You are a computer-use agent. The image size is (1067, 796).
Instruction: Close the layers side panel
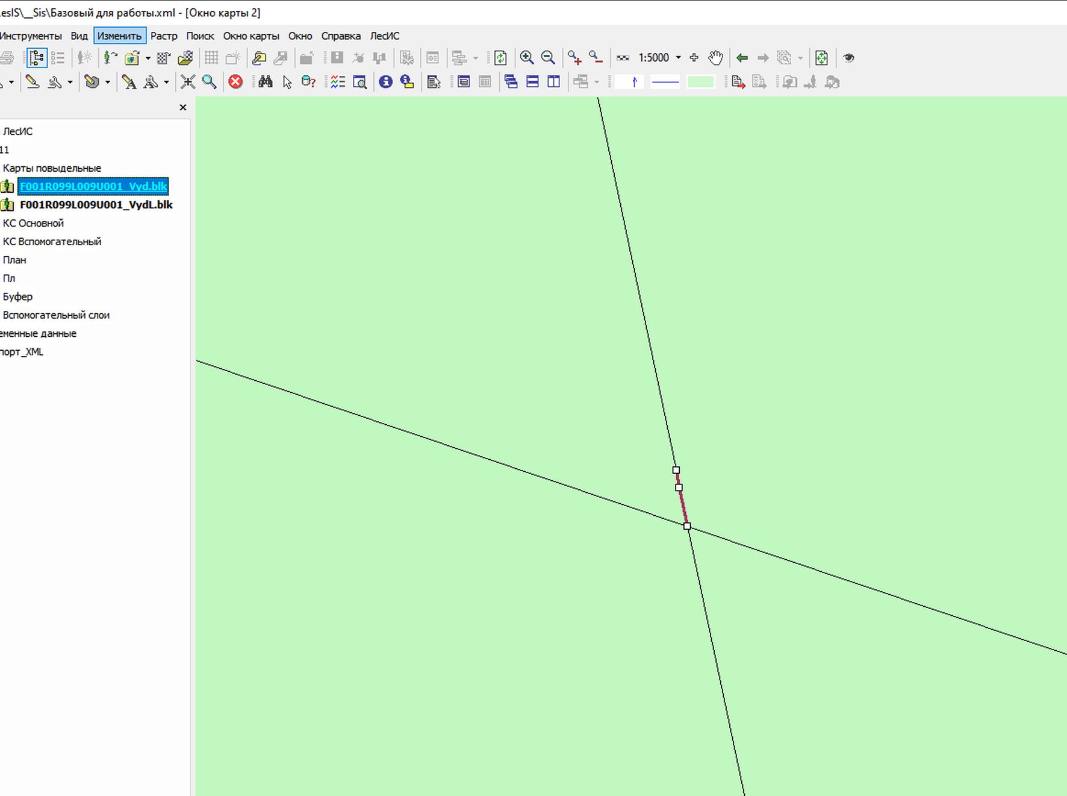click(x=183, y=107)
